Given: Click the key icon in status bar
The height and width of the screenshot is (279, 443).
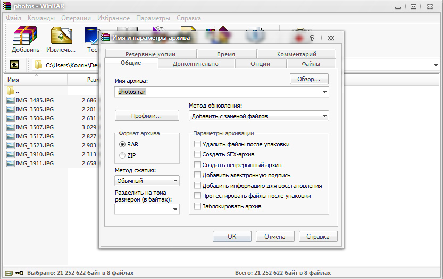Looking at the screenshot, I should coord(19,273).
